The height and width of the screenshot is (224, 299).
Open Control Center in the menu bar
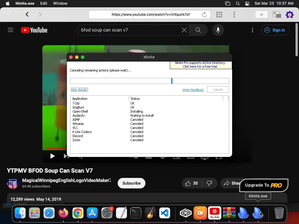click(247, 3)
